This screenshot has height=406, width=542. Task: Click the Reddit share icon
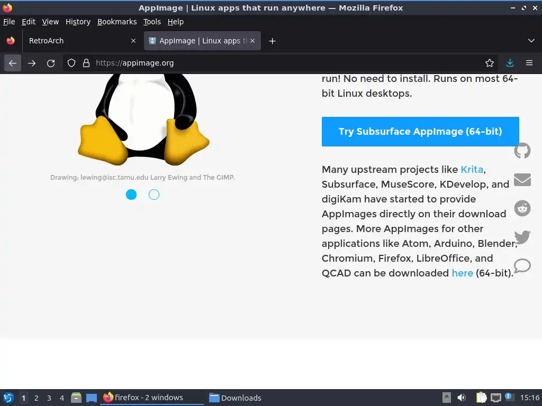tap(522, 208)
